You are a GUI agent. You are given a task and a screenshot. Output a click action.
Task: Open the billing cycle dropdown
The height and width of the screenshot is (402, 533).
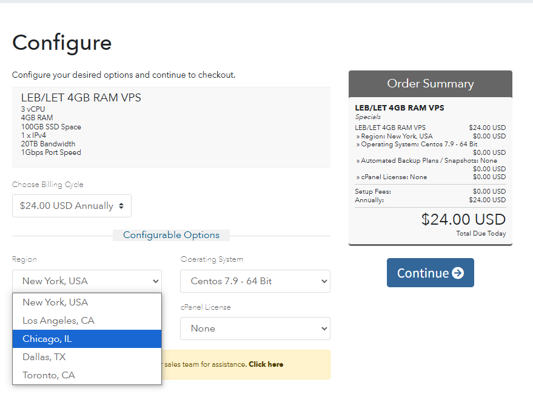72,206
